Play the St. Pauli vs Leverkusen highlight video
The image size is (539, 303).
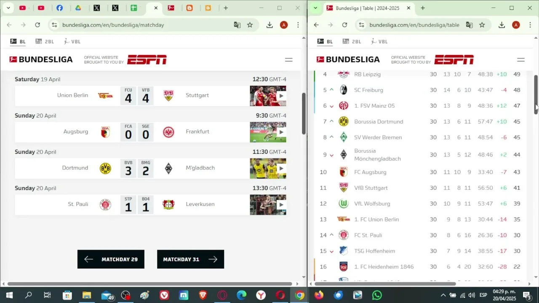pyautogui.click(x=268, y=205)
